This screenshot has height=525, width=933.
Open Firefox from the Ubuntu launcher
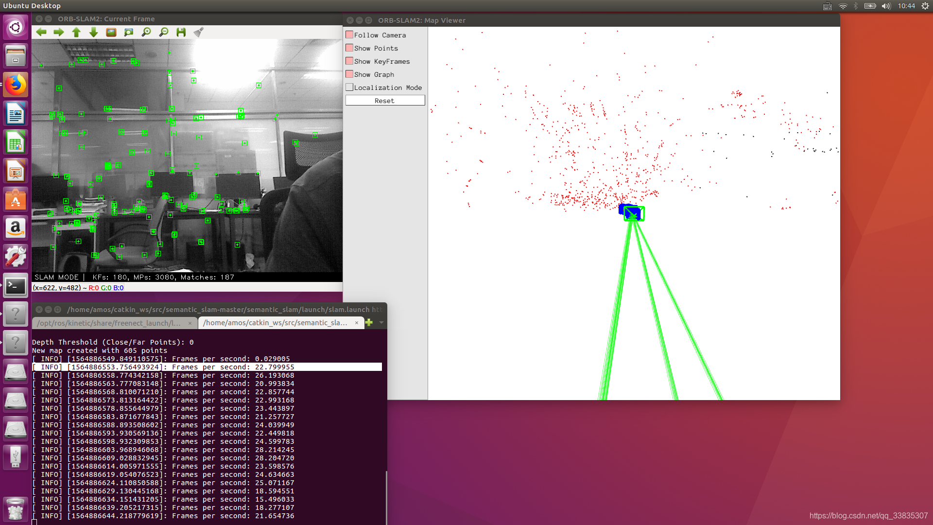click(15, 84)
